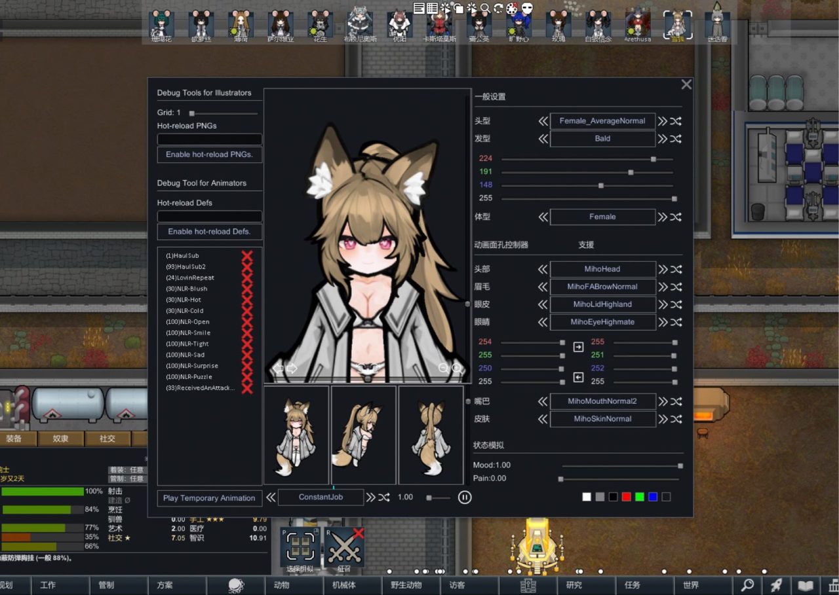Select the (30)NLR-Blush animation entry

[x=187, y=289]
